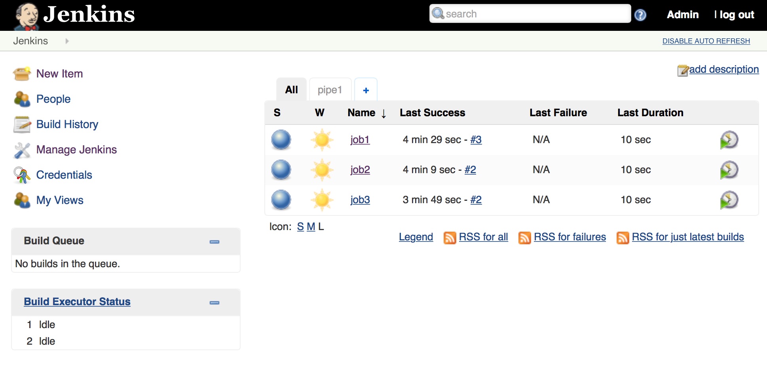This screenshot has height=370, width=767.
Task: Sort by Last Success column header
Action: point(433,113)
